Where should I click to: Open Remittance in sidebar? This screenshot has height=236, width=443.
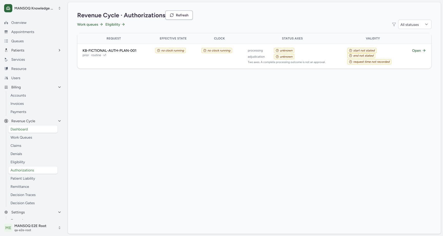[x=20, y=187]
